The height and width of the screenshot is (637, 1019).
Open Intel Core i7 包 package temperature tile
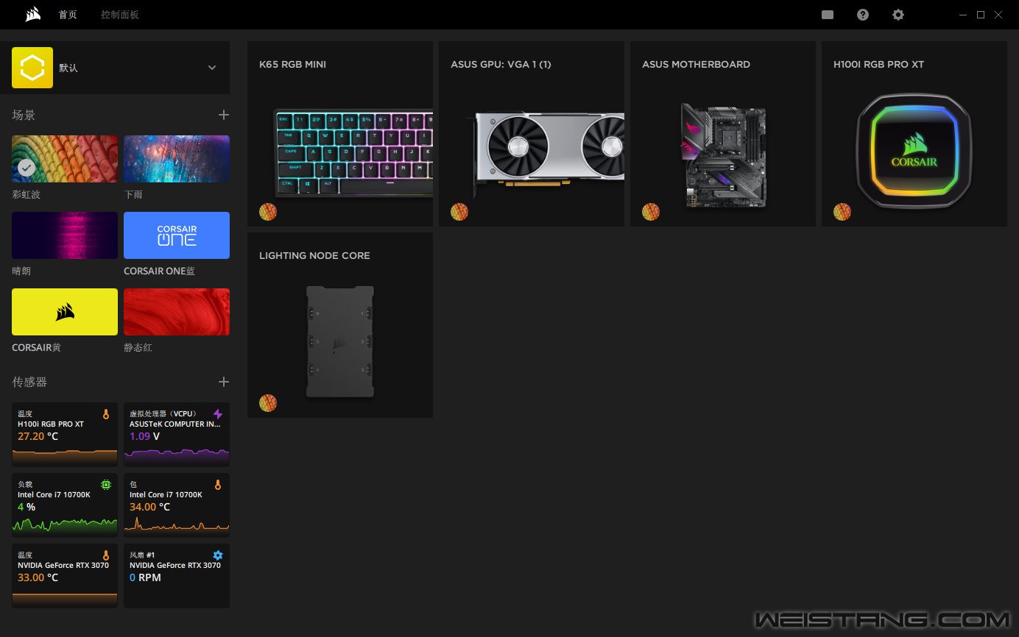click(177, 505)
